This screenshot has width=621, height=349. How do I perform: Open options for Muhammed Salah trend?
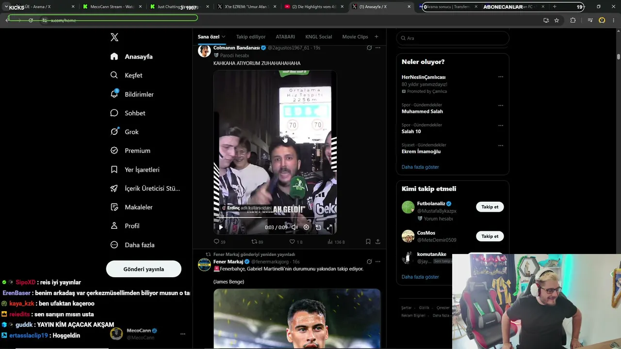point(501,105)
